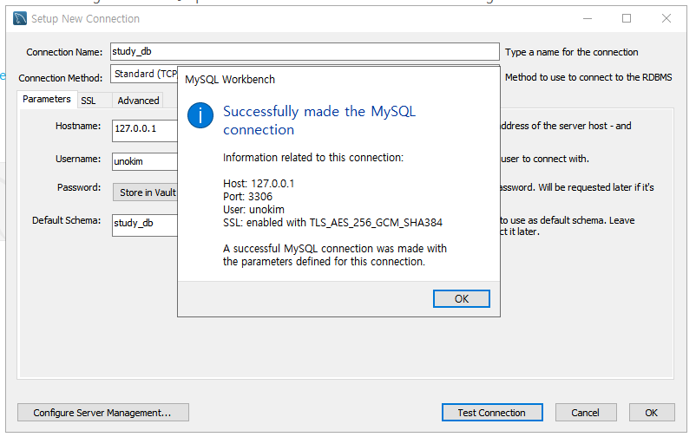This screenshot has height=437, width=696.
Task: Click the blue information icon in the dialog
Action: [200, 115]
